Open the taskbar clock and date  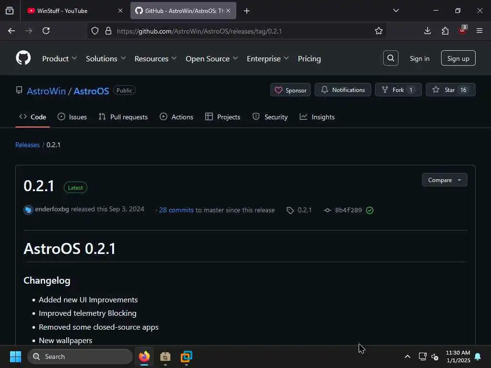[x=458, y=356]
